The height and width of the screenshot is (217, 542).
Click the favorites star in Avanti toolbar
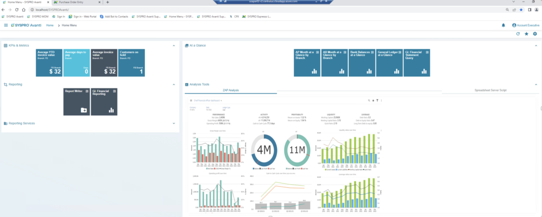[527, 34]
